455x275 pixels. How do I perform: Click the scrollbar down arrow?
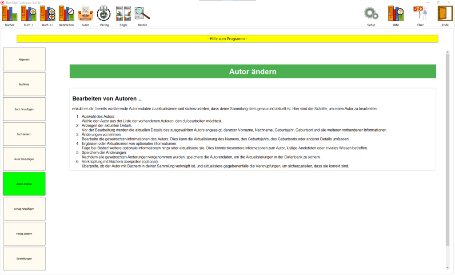tap(447, 268)
